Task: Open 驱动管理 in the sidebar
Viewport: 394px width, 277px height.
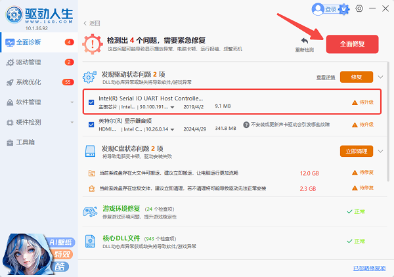Action: (x=39, y=62)
